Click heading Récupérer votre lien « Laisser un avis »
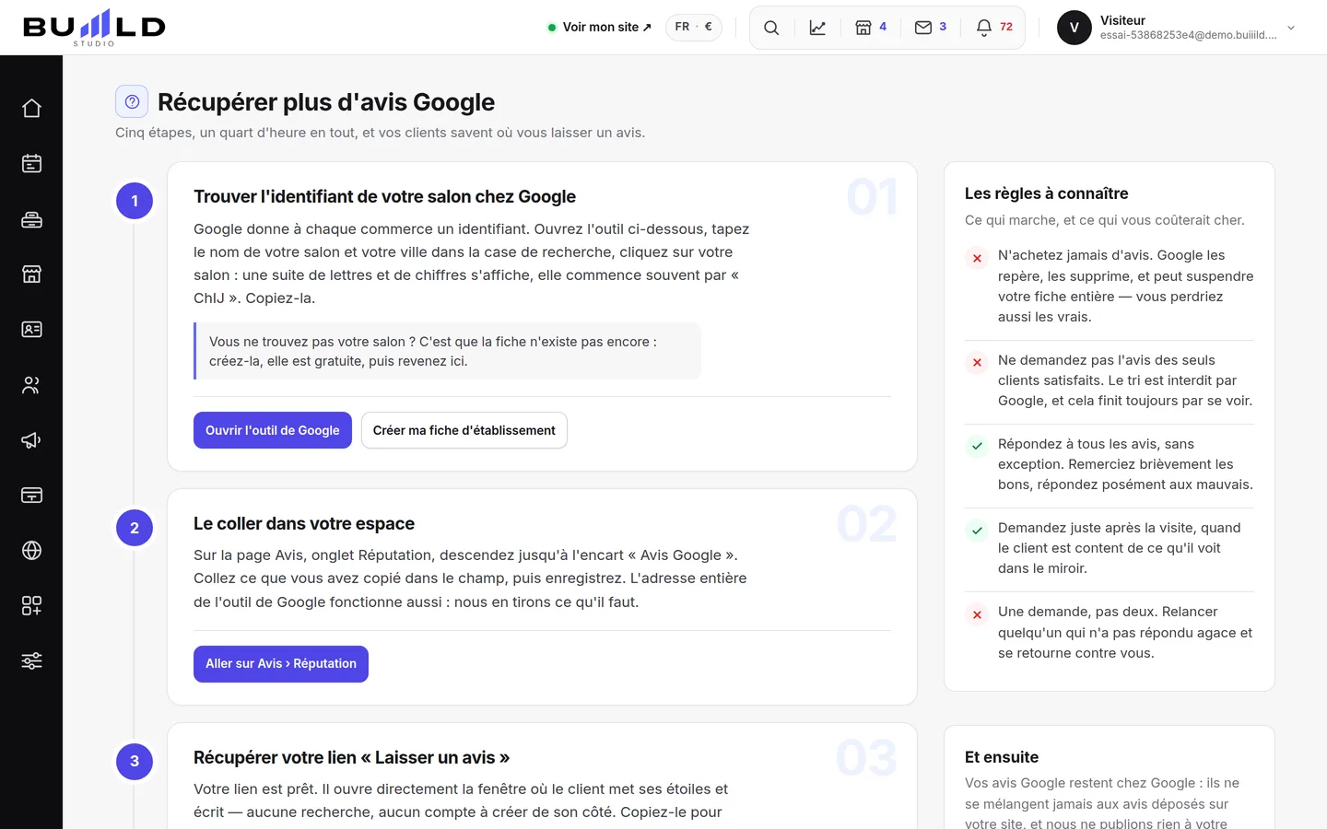Image resolution: width=1327 pixels, height=829 pixels. tap(351, 757)
